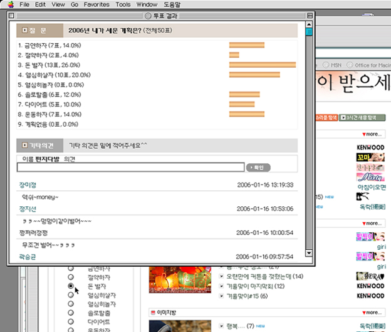Screen dimensions: 391x332
Task: Click the red 이미지방 section icon
Action: (154, 311)
